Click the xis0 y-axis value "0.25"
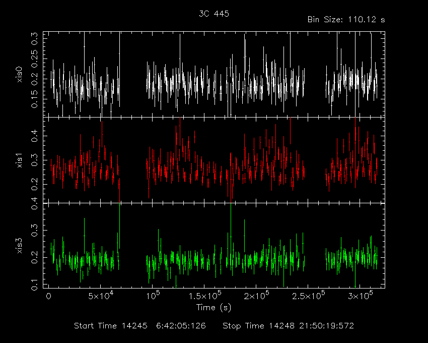This screenshot has width=428, height=343. pos(34,59)
